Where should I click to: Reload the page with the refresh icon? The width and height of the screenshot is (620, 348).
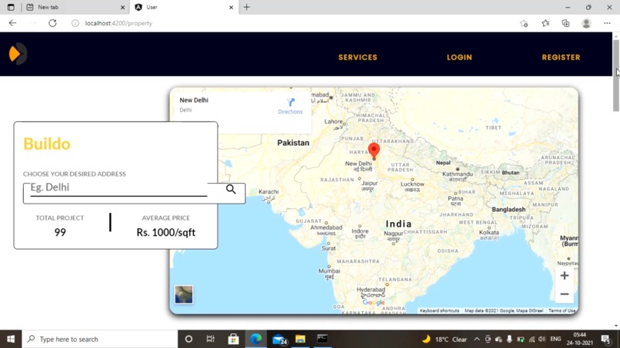pyautogui.click(x=52, y=23)
